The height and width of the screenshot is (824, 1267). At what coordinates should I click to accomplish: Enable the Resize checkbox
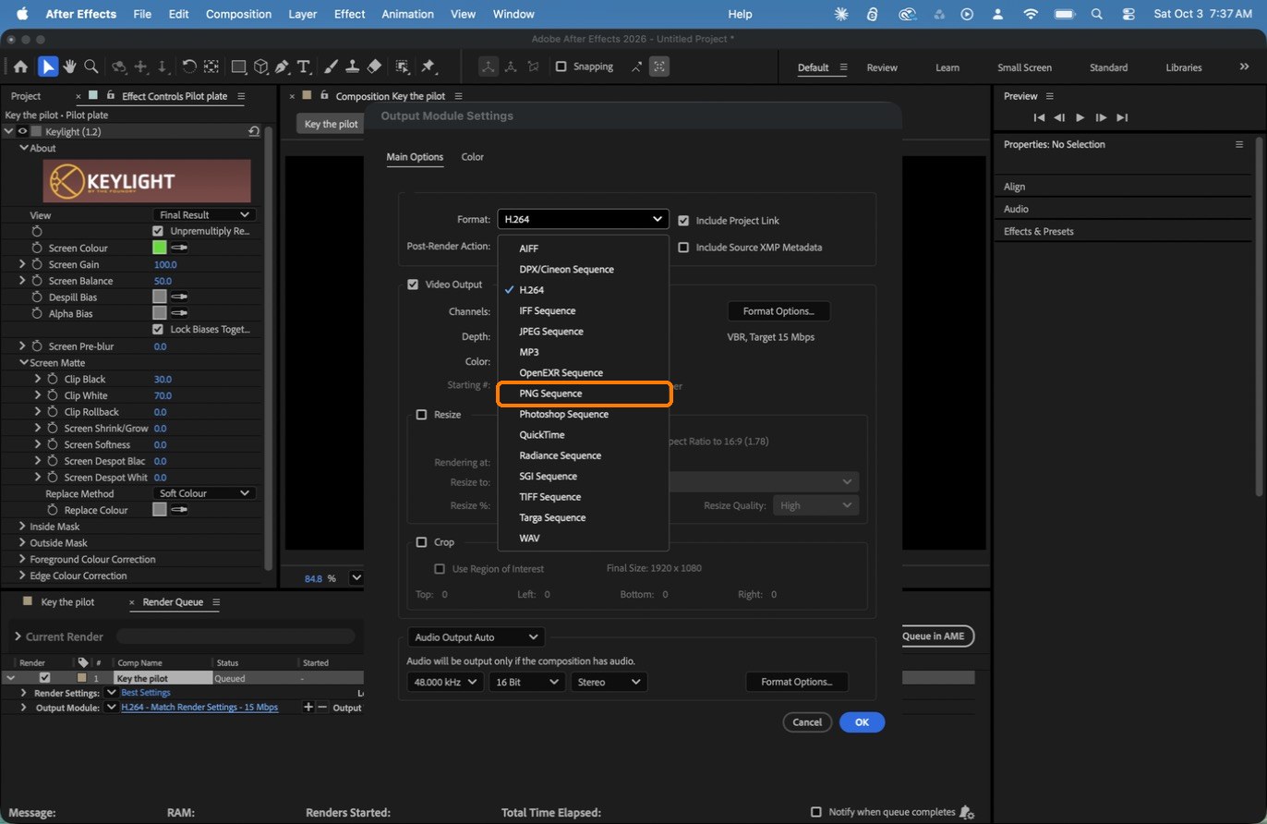[x=421, y=415]
